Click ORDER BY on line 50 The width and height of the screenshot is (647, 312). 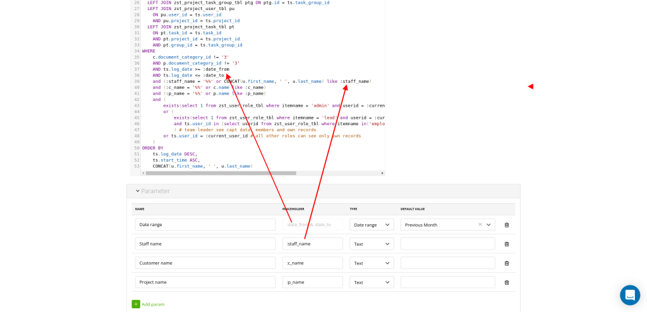(x=153, y=148)
